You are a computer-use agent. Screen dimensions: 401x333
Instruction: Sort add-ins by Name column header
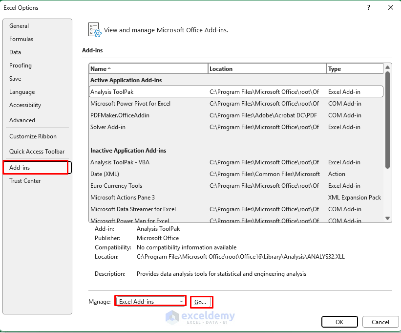pos(148,69)
